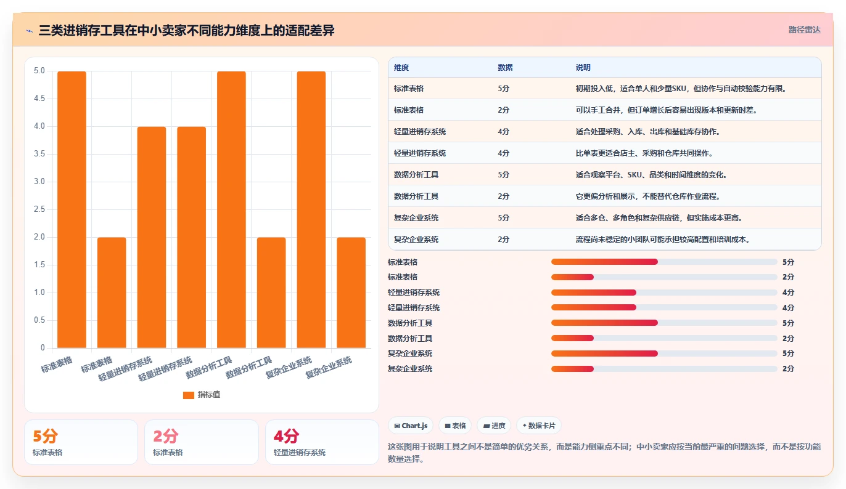This screenshot has width=846, height=489.
Task: Click the 数据分析工具 progress bar showing 5分
Action: pos(664,323)
